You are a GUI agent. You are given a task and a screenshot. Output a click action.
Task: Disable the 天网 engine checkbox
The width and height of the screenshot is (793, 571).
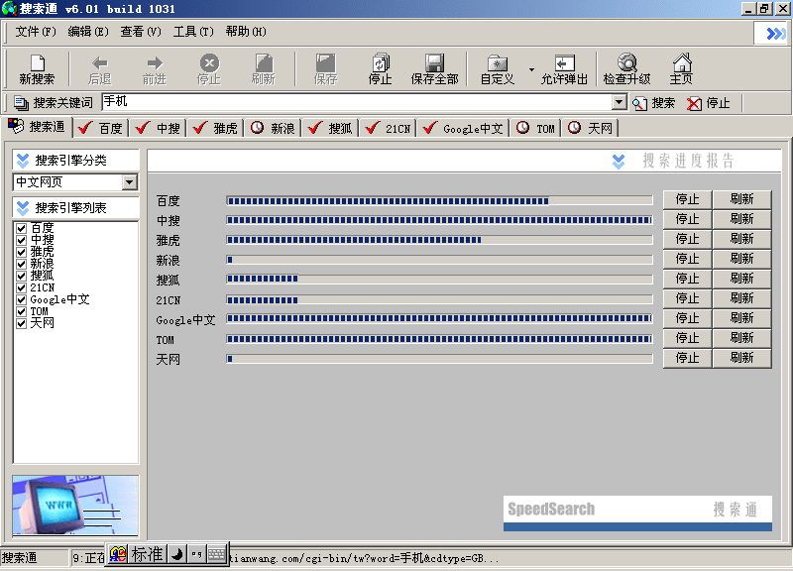click(21, 323)
